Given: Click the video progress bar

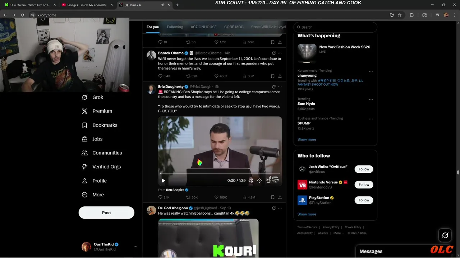Looking at the screenshot, I should (x=220, y=173).
